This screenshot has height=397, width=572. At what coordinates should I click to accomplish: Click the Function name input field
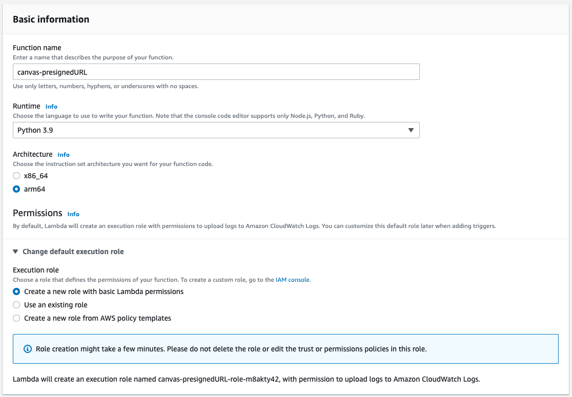216,72
